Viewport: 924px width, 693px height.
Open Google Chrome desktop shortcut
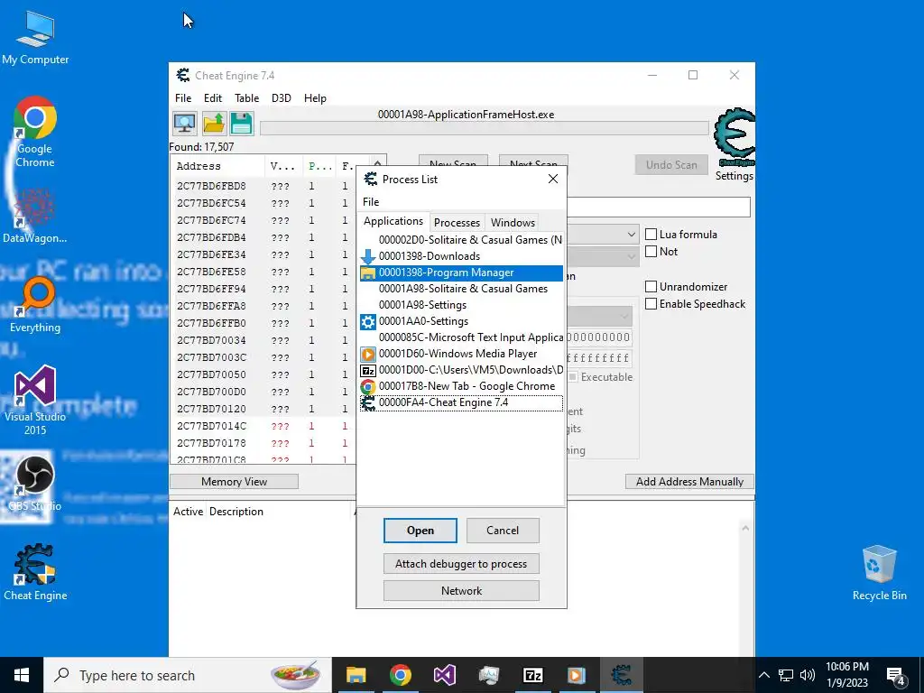(35, 132)
